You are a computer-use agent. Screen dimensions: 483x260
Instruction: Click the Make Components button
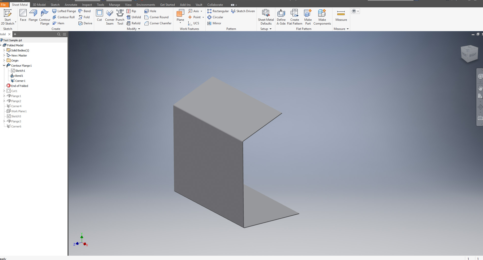(322, 17)
